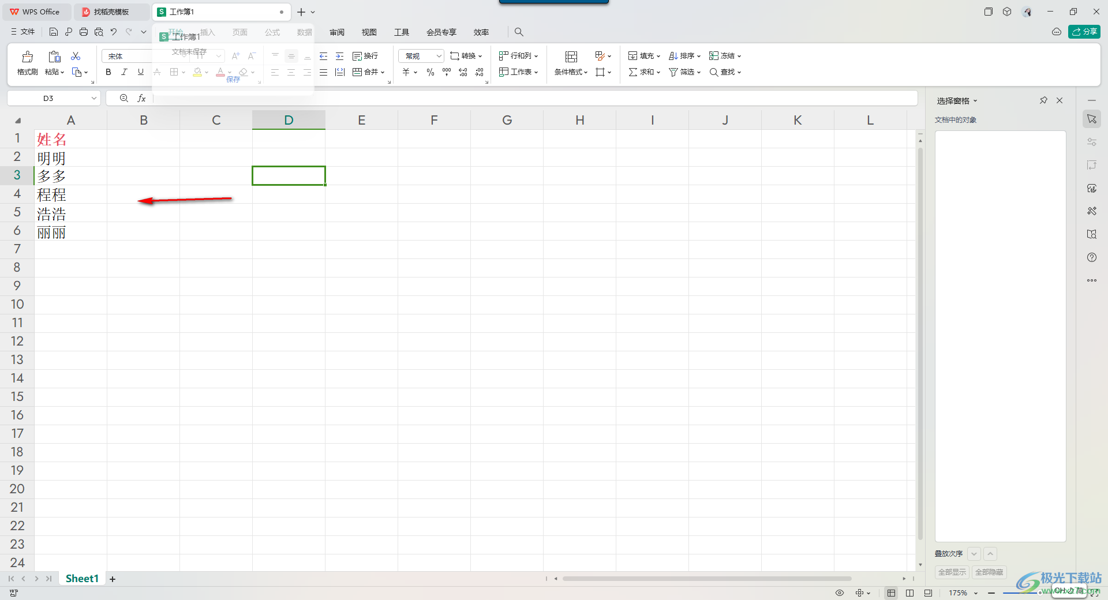
Task: Click the Increase Decimal icon
Action: point(463,72)
